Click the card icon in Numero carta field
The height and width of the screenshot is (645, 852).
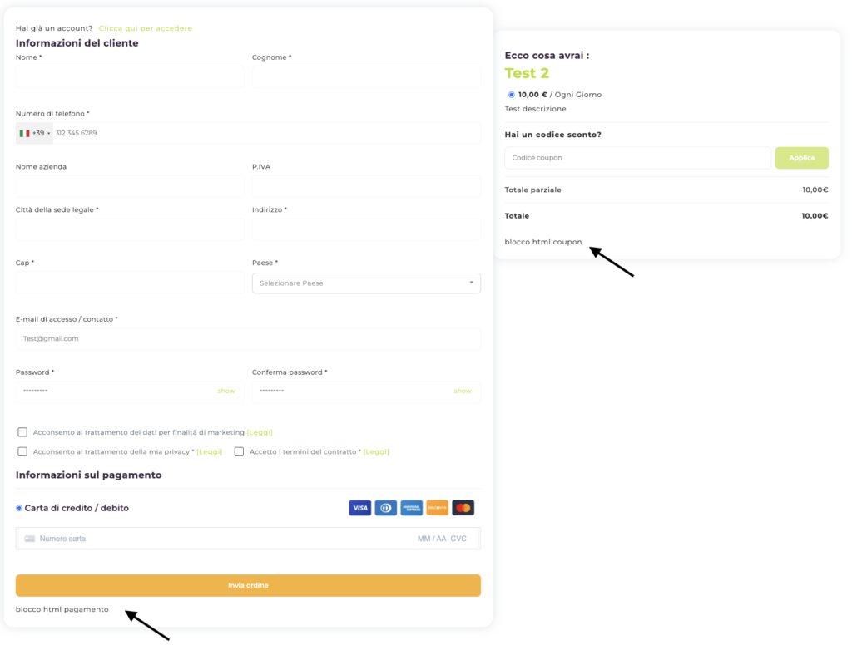click(x=30, y=539)
